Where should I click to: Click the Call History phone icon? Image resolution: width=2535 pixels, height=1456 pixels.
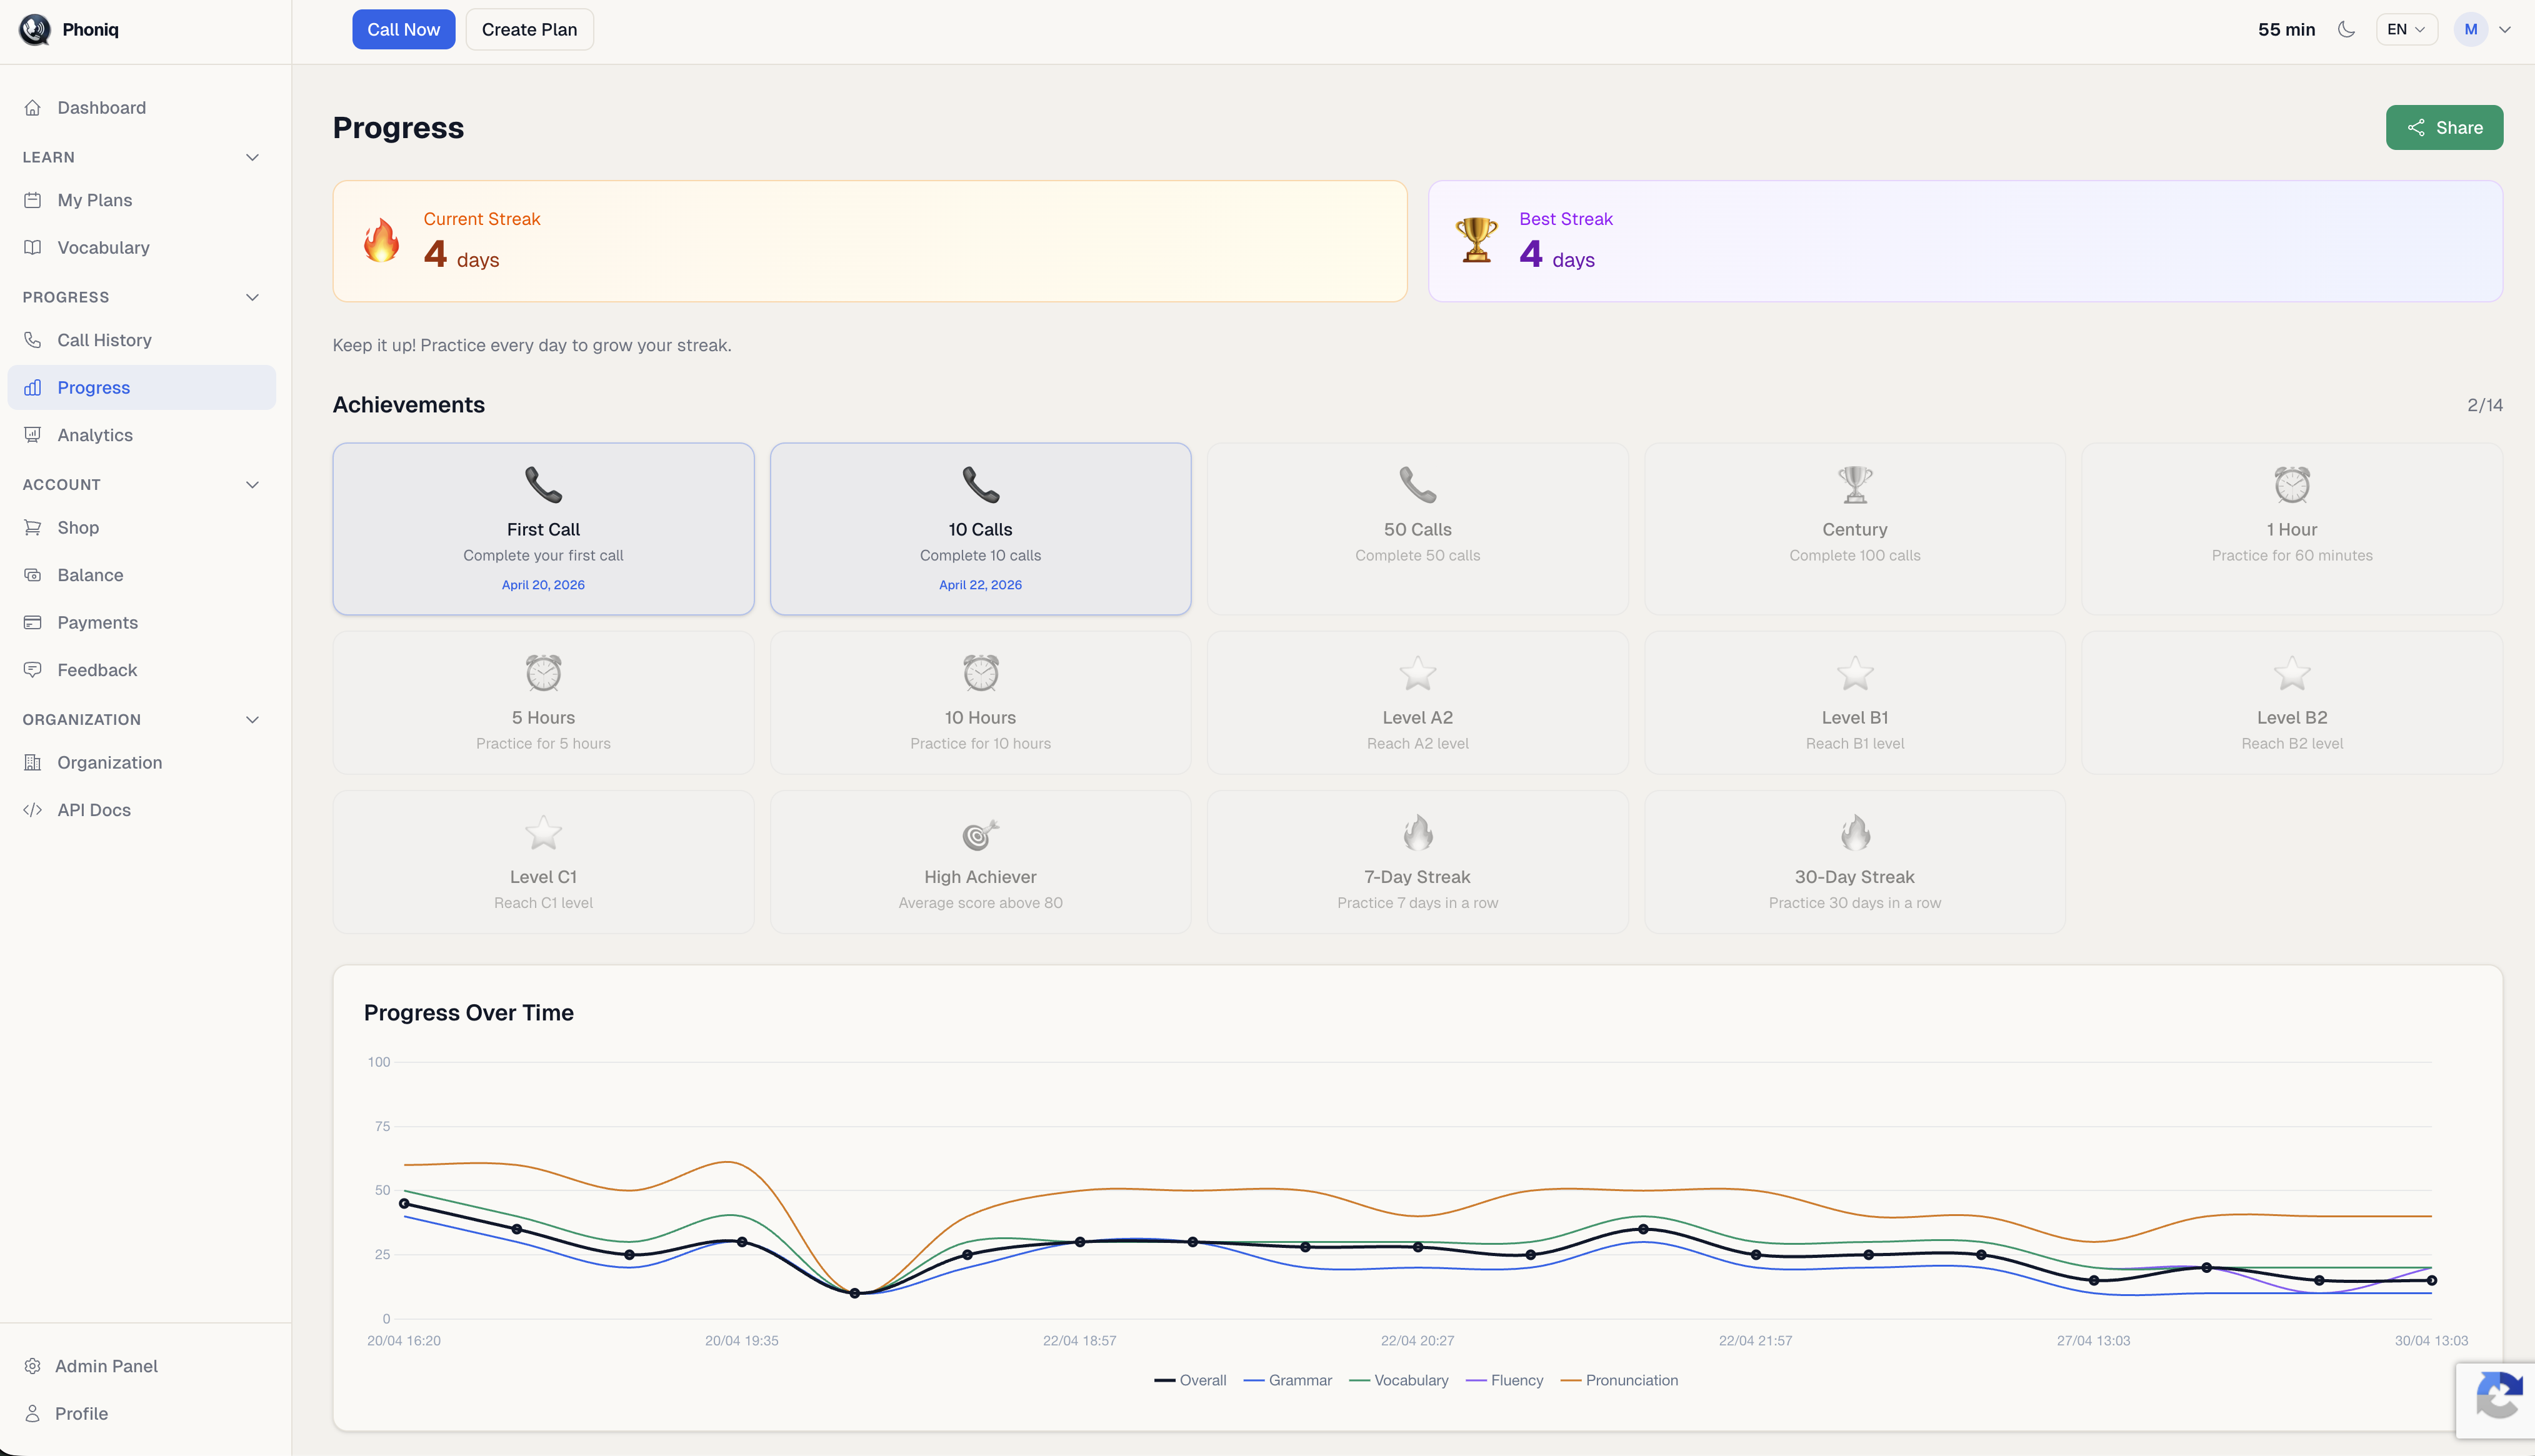tap(33, 340)
